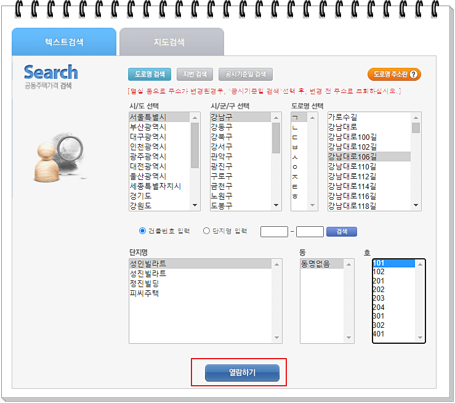This screenshot has height=403, width=455.
Task: Select the ㅎ initial consonant filter
Action: [x=299, y=197]
